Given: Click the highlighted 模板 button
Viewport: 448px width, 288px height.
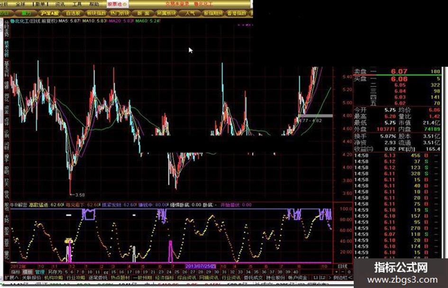Looking at the screenshot, I should [x=28, y=272].
